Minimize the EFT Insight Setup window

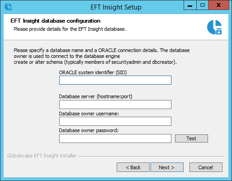[190, 5]
